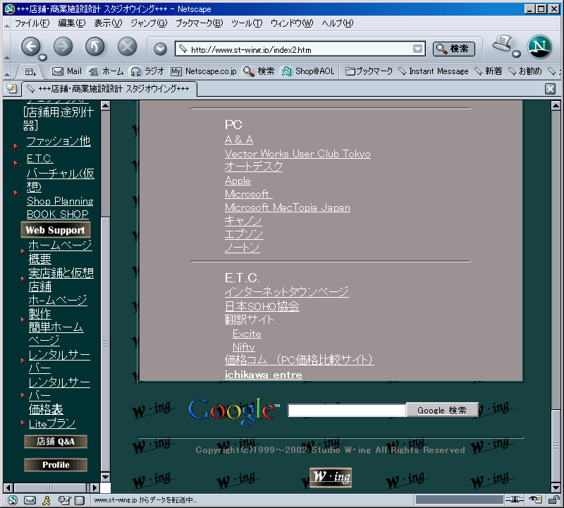Click the W·ing logo banner at bottom

click(331, 478)
